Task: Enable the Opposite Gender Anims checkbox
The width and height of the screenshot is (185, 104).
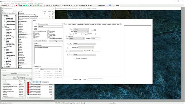Action: click(x=75, y=59)
